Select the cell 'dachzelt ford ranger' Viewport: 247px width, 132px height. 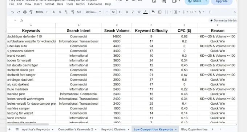31,75
